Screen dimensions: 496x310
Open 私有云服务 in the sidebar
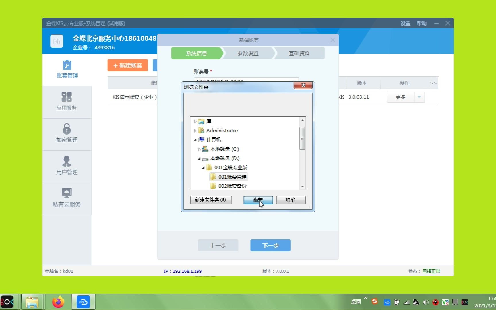pos(67,198)
